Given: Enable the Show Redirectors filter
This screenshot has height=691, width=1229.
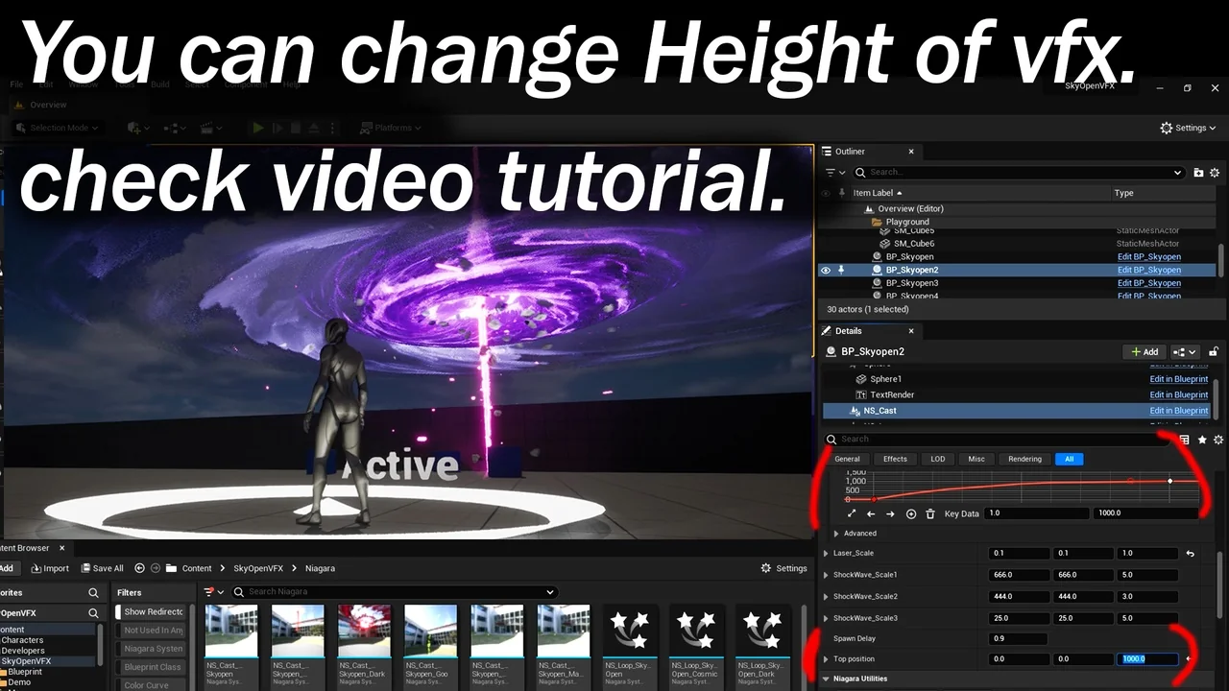Looking at the screenshot, I should click(154, 611).
